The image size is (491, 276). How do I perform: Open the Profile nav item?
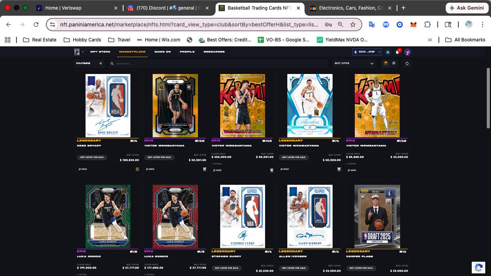187,52
